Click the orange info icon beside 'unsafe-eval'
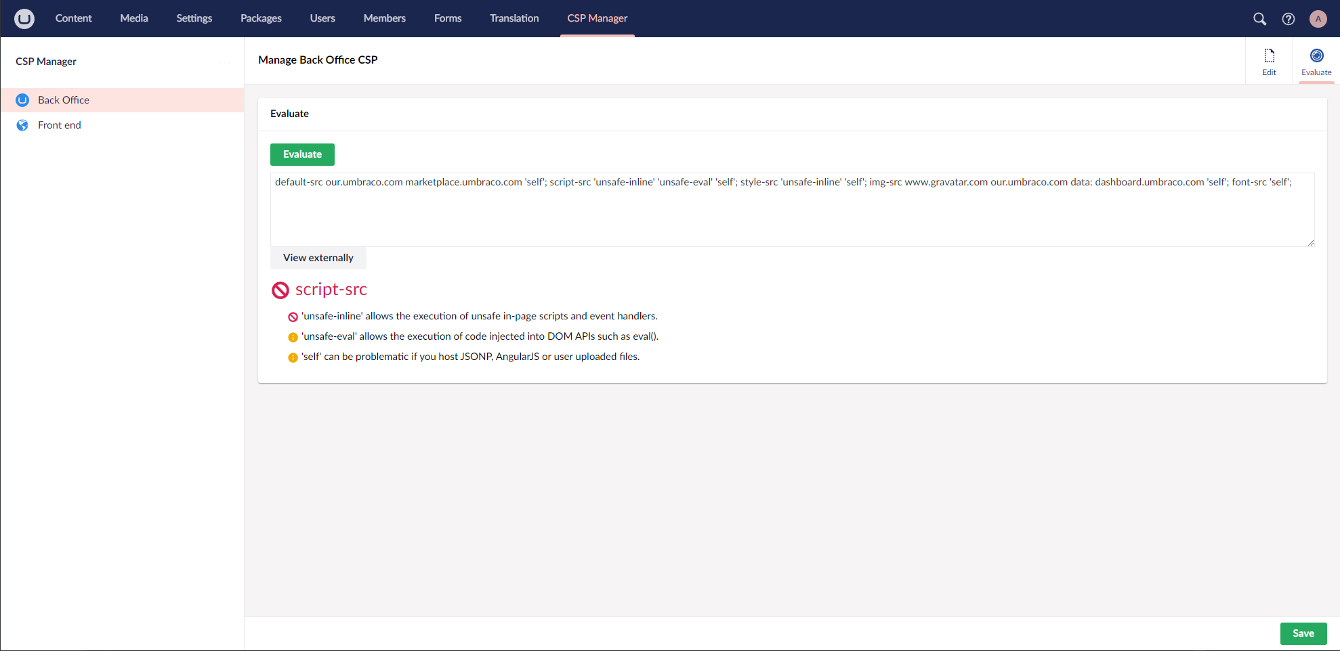Screen dimensions: 1340x651 293,337
